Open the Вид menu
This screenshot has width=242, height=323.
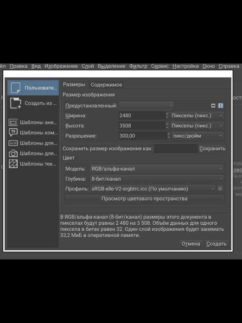(36, 66)
